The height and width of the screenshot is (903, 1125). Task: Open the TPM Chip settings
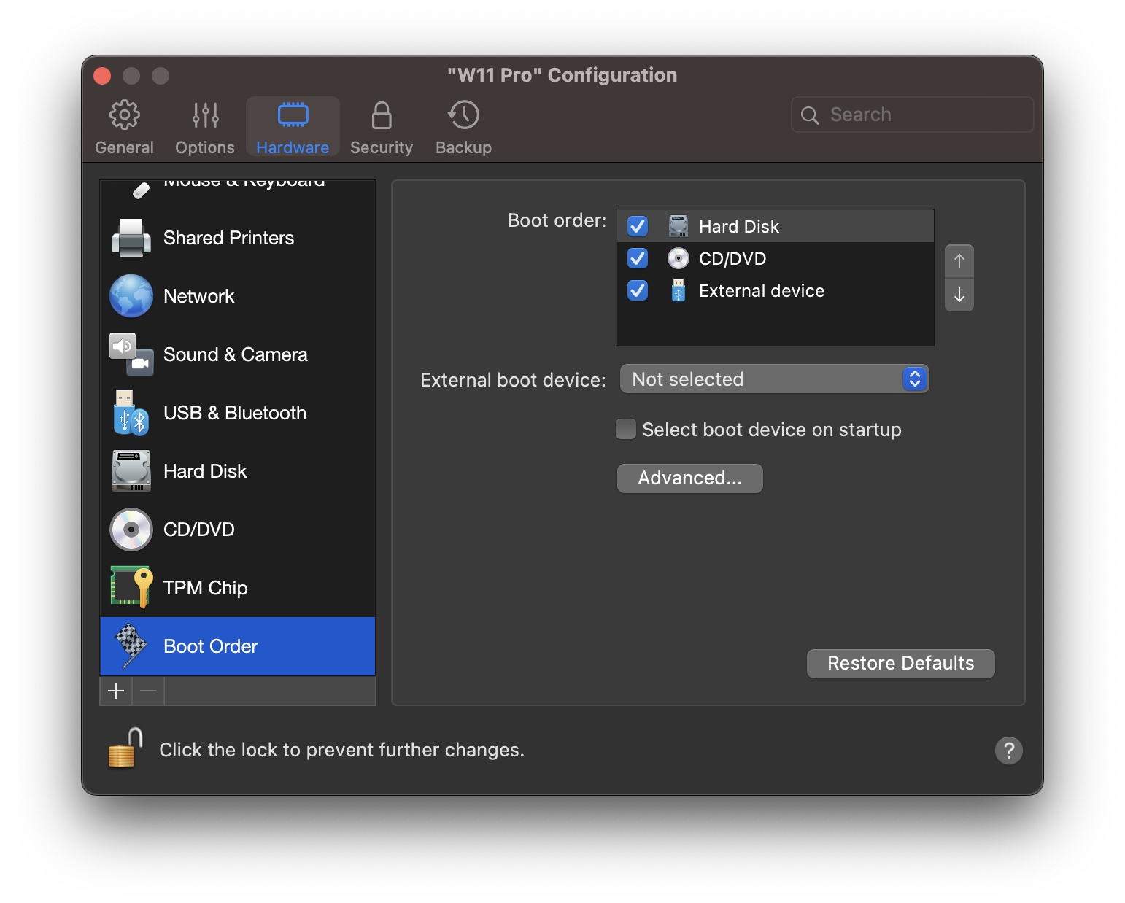(205, 588)
